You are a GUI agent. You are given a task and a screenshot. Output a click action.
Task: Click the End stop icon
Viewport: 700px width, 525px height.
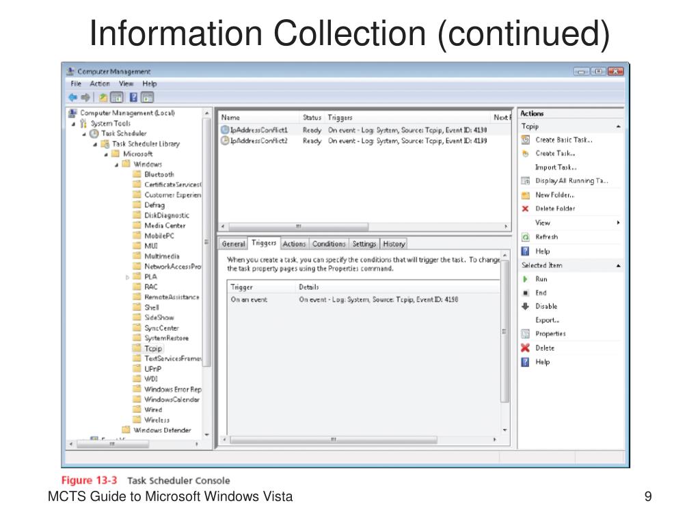pyautogui.click(x=526, y=293)
